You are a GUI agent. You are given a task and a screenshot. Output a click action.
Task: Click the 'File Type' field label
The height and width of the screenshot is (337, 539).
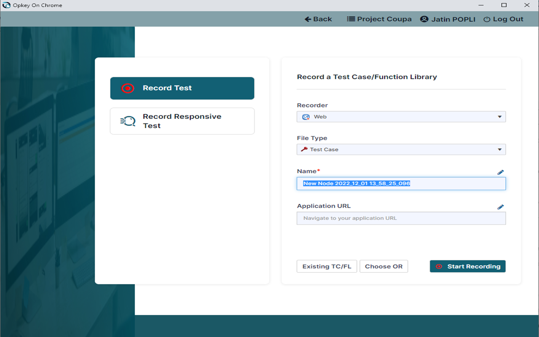pos(312,138)
